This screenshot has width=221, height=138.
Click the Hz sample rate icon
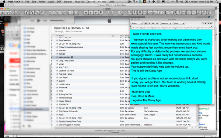pyautogui.click(x=145, y=13)
